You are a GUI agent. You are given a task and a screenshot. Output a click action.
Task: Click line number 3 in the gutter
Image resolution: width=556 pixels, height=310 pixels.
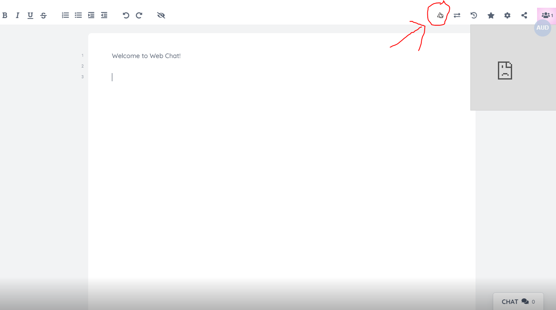83,77
